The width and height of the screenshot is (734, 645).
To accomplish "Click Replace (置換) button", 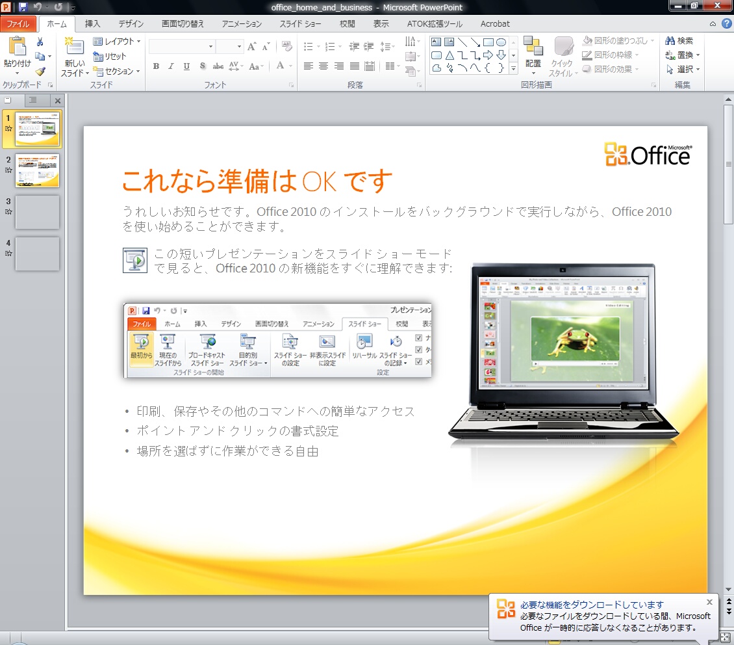I will point(683,55).
